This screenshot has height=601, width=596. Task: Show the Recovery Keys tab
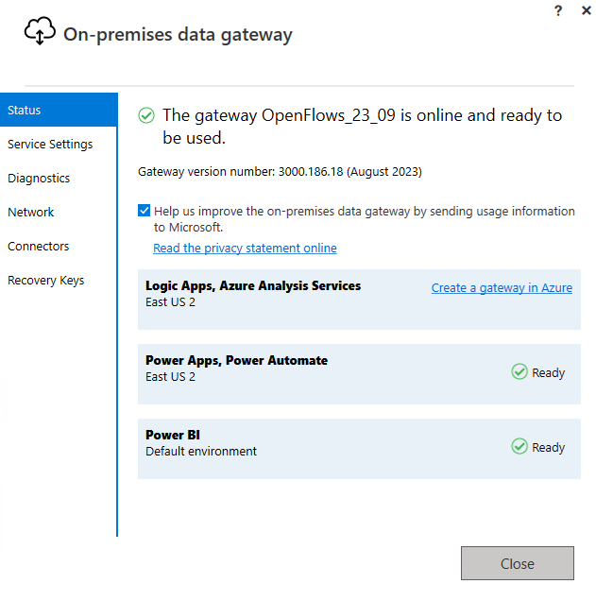tap(46, 281)
